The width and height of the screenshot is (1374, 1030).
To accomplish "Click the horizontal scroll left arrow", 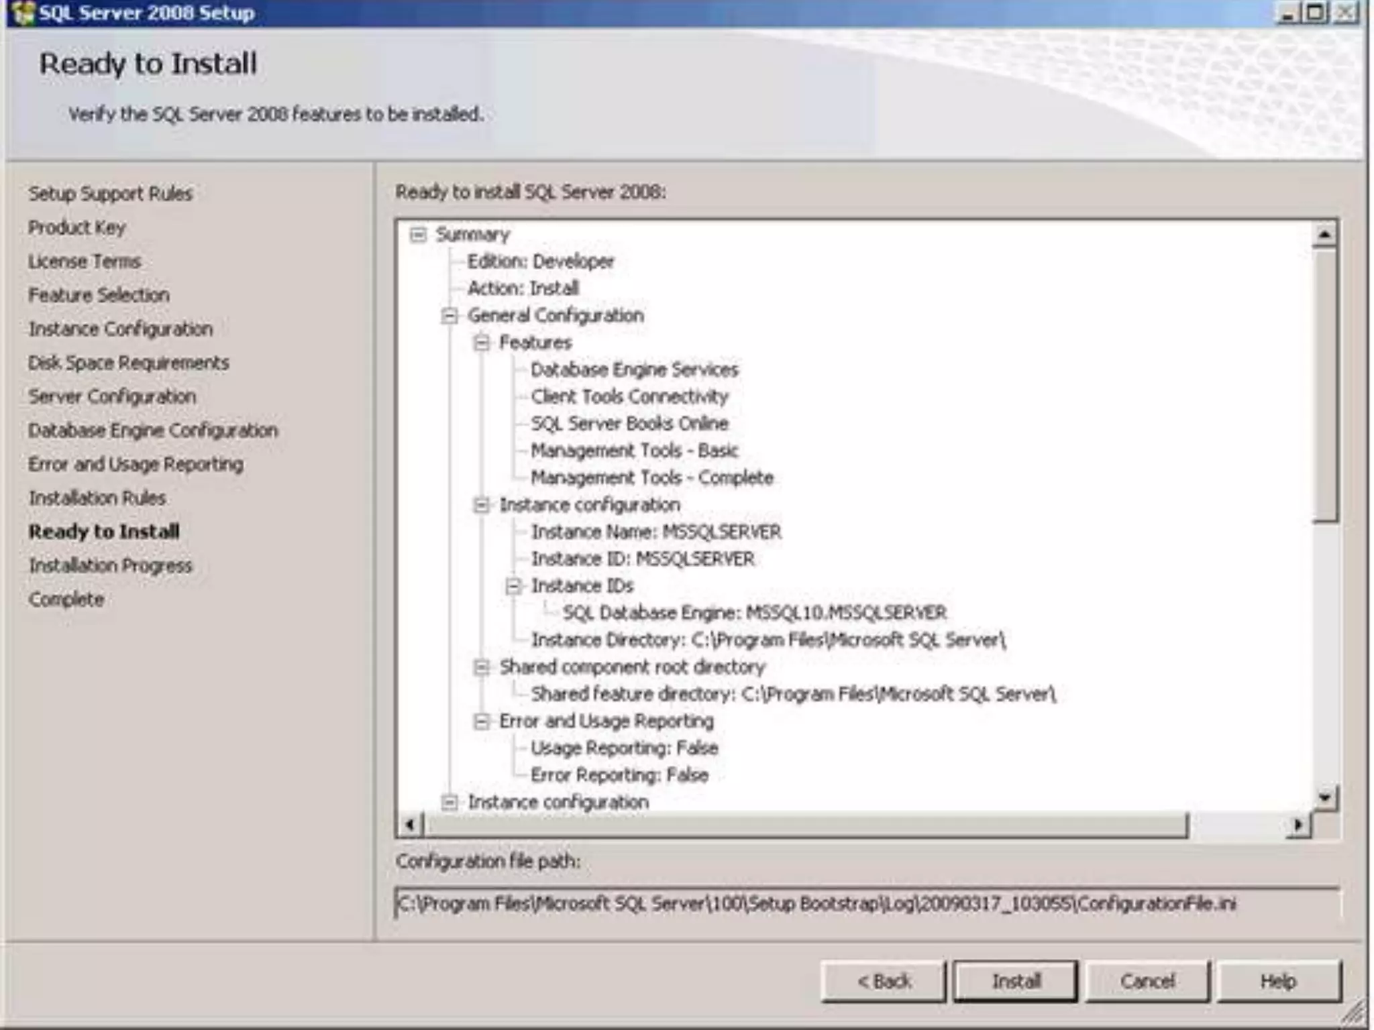I will [x=411, y=824].
